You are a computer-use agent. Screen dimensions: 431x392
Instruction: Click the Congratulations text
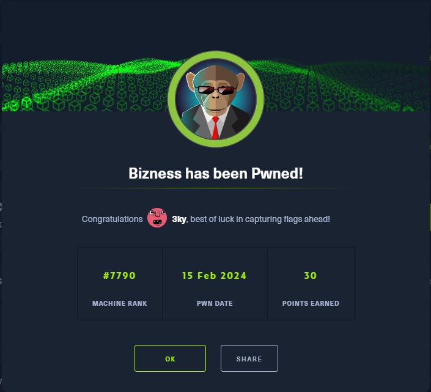[112, 219]
